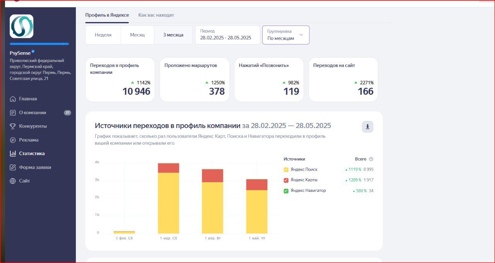This screenshot has width=495, height=263.
Task: Click the red bar segment for 1 мар. Сб
Action: click(169, 168)
